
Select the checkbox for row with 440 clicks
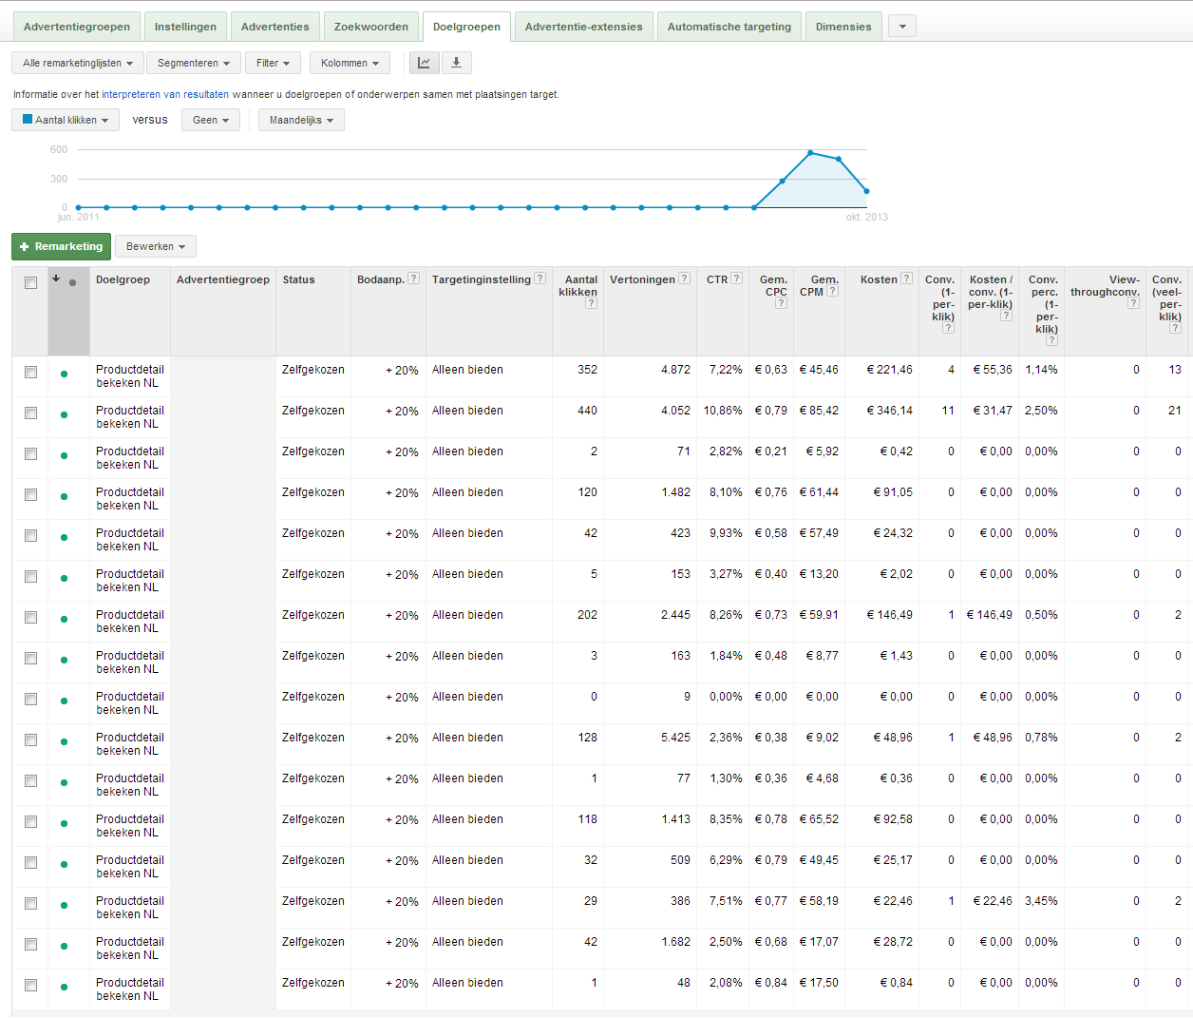point(30,413)
